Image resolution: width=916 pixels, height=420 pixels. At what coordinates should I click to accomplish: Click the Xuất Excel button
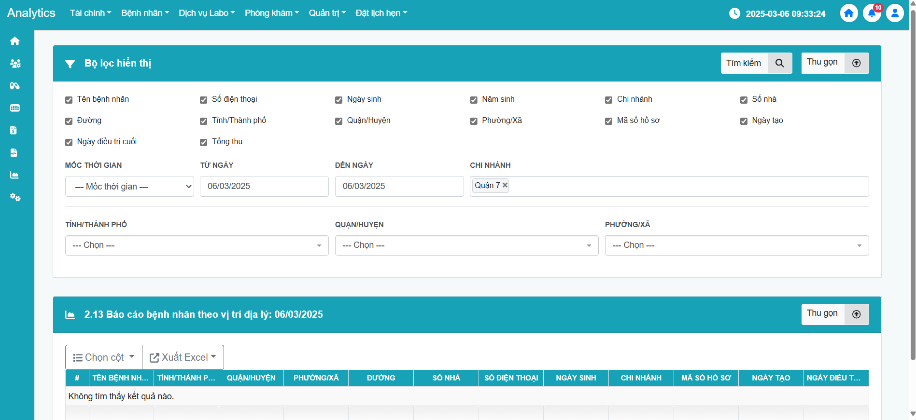pyautogui.click(x=183, y=357)
